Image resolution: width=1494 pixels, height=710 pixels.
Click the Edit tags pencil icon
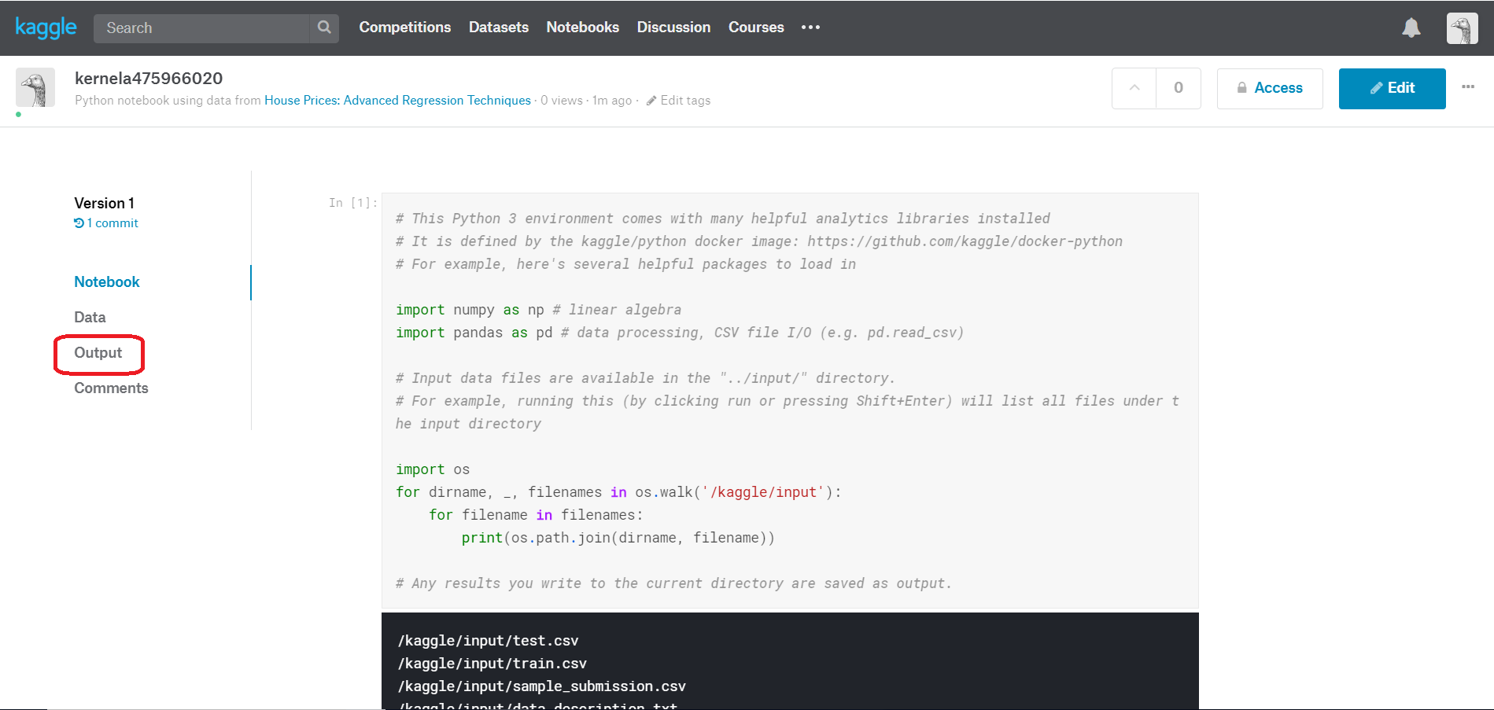651,101
